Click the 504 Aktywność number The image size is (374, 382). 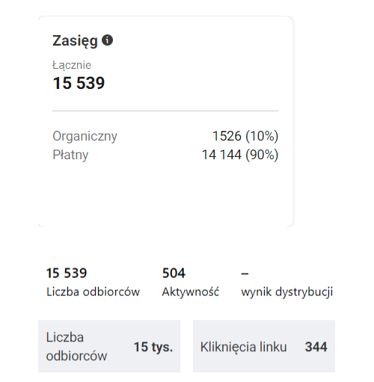174,273
